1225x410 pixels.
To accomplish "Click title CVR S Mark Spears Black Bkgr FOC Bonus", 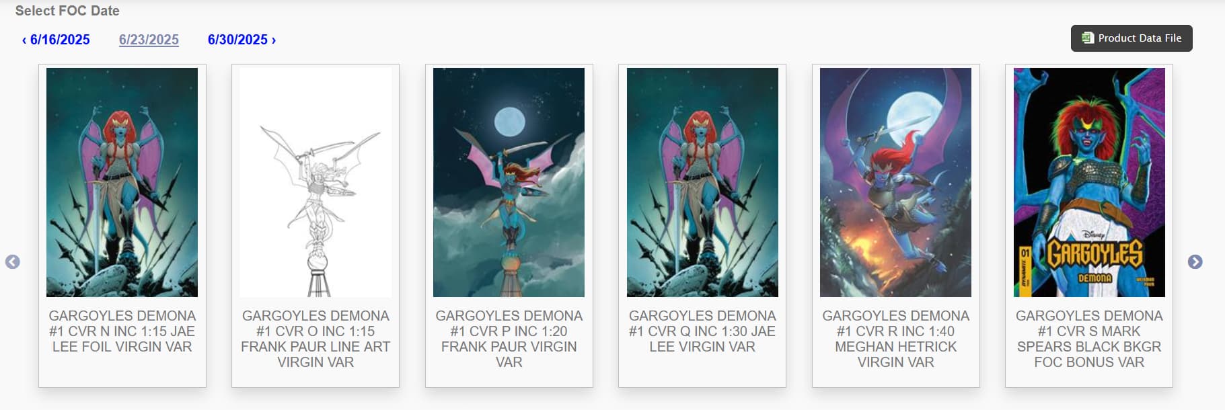I will (x=1089, y=339).
